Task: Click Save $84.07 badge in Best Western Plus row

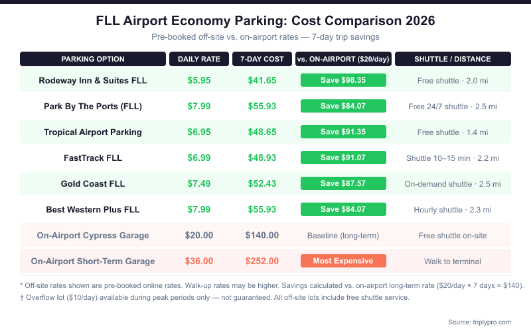Action: 343,209
